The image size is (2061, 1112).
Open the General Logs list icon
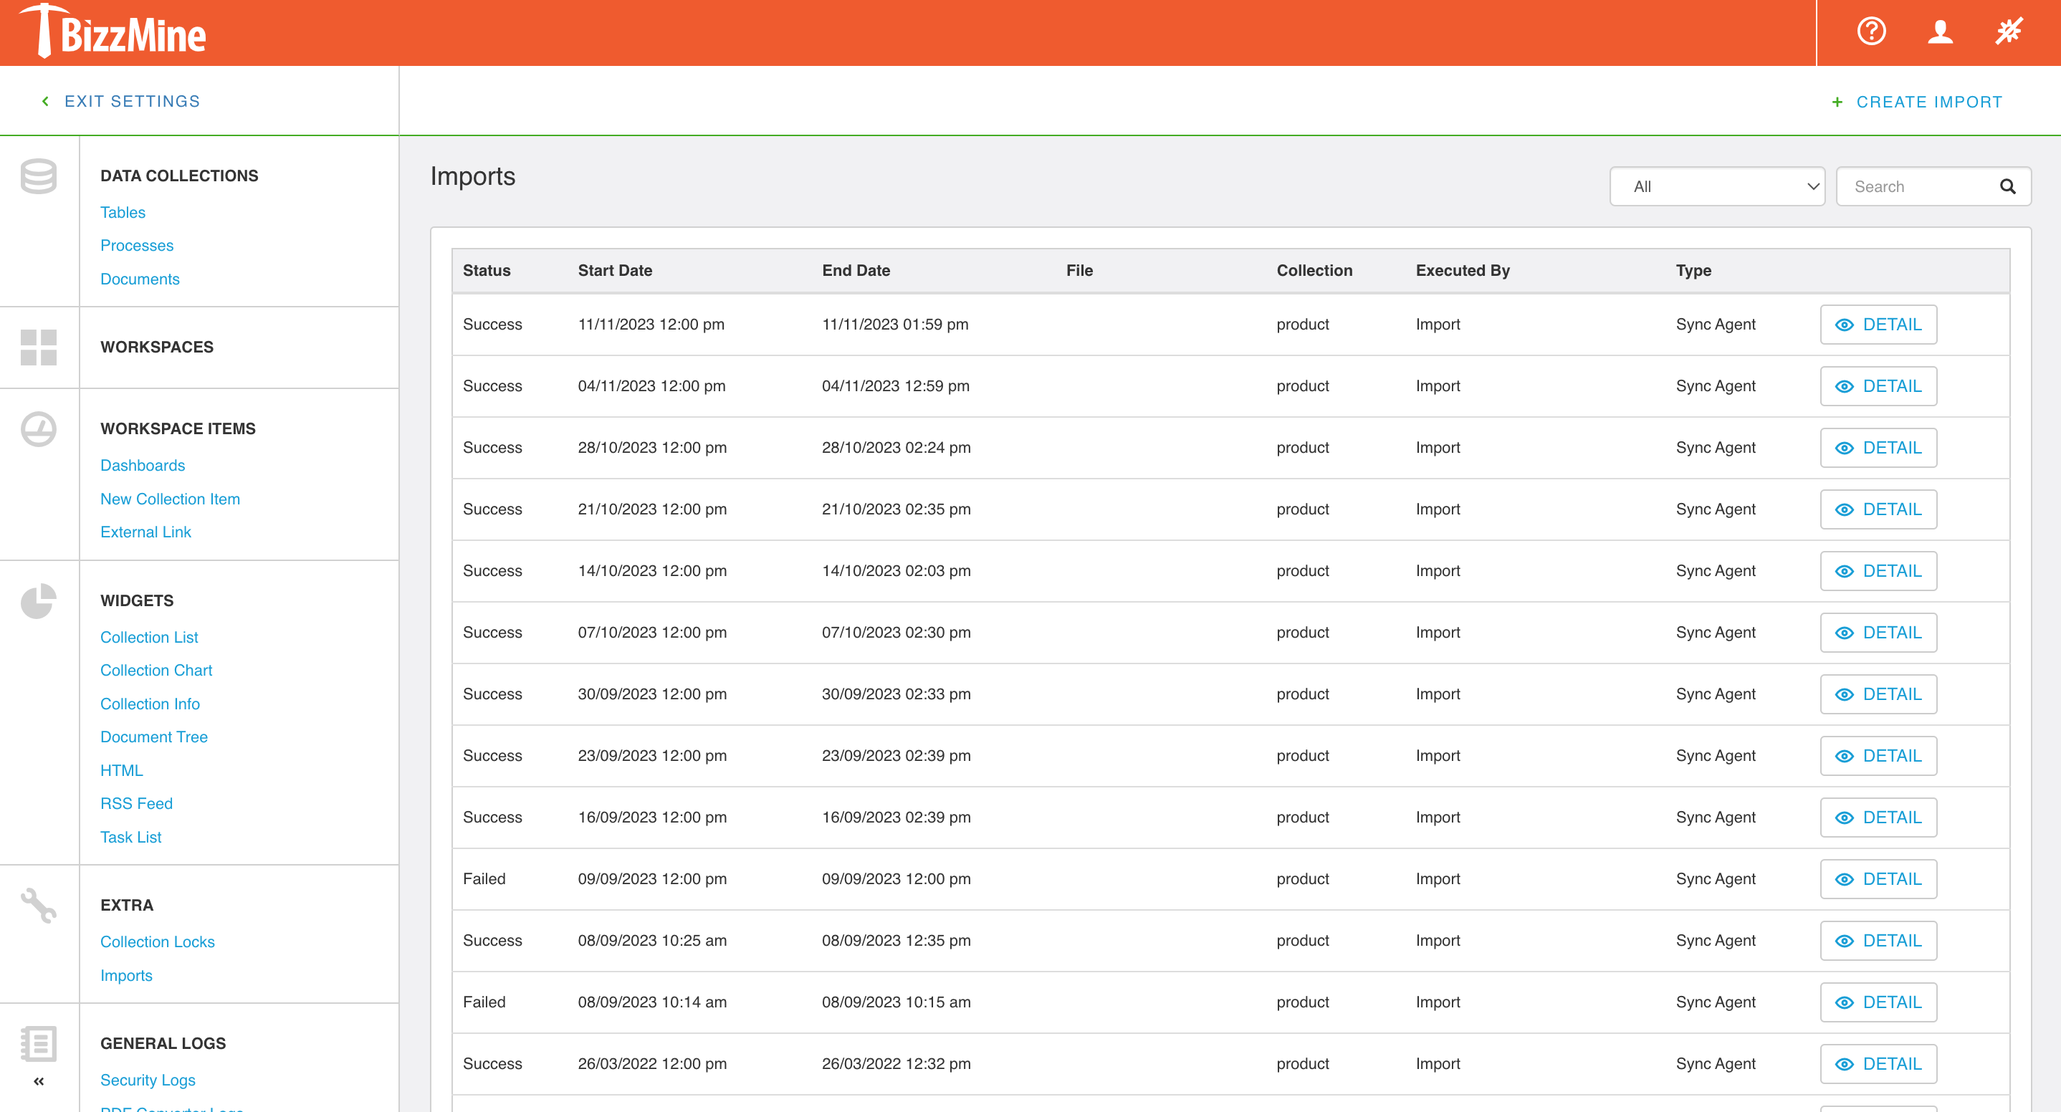(x=39, y=1044)
